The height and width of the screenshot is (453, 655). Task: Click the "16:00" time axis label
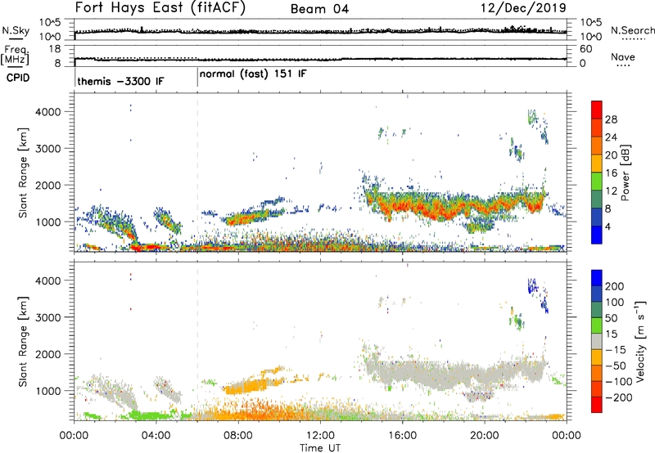coord(402,436)
